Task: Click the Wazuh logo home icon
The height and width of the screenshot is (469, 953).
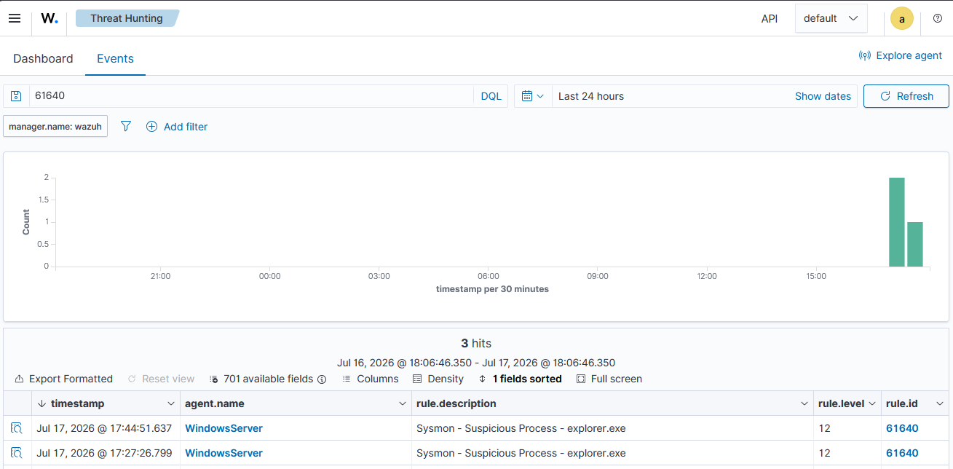Action: (x=50, y=18)
